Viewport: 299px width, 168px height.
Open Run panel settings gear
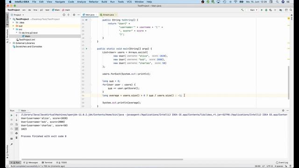[x=283, y=111]
